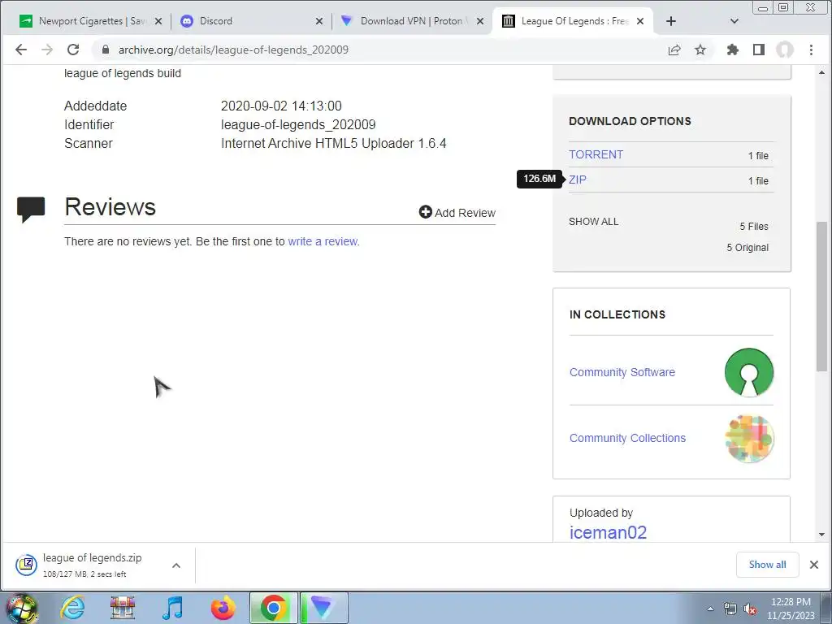The height and width of the screenshot is (624, 832).
Task: Go back to previous page
Action: (x=20, y=50)
